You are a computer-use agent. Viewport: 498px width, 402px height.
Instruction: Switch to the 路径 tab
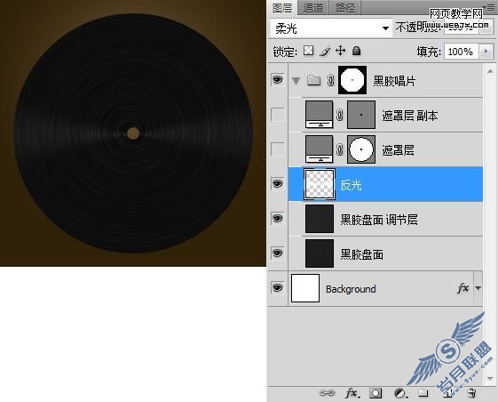345,8
